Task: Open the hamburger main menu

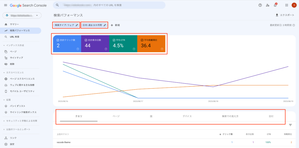Action: tap(6, 5)
